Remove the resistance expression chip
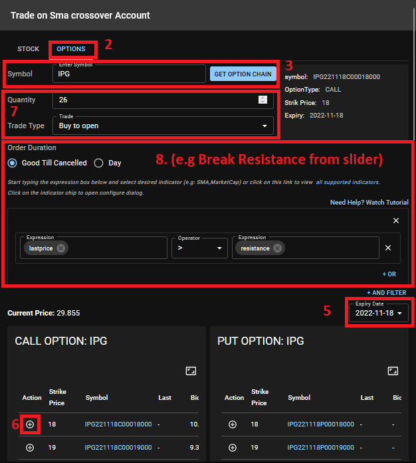The height and width of the screenshot is (463, 416). pos(277,248)
